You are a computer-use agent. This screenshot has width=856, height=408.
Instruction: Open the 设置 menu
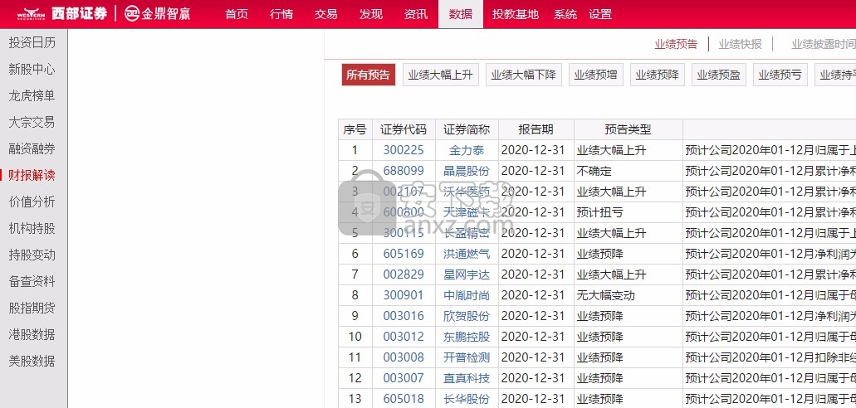[600, 14]
